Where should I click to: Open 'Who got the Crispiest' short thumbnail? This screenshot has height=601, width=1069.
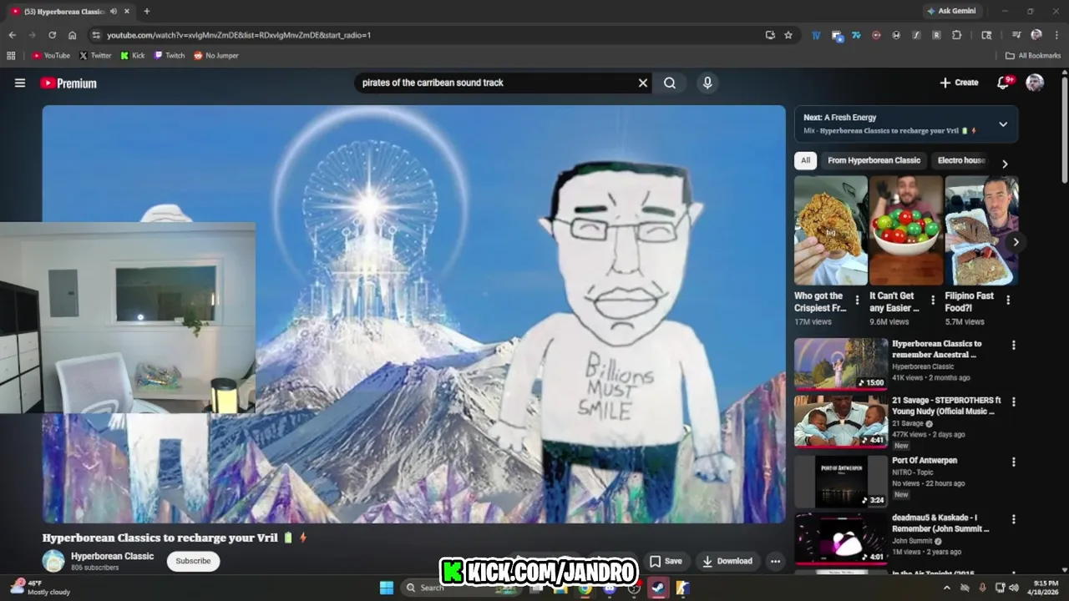coord(831,230)
